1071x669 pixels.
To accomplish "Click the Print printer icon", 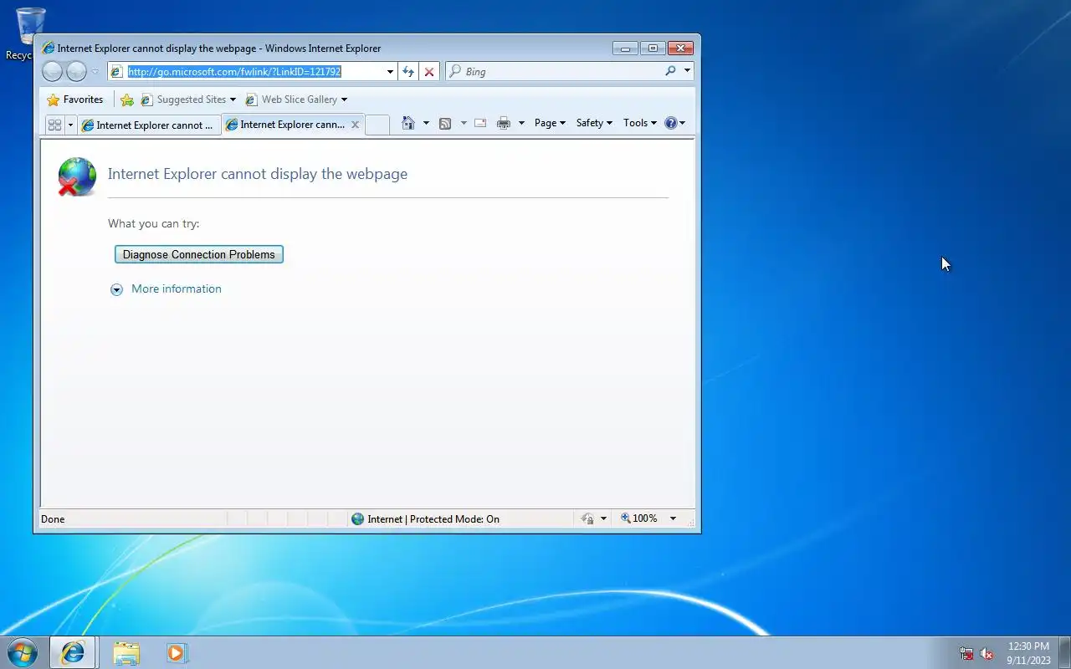I will [504, 123].
